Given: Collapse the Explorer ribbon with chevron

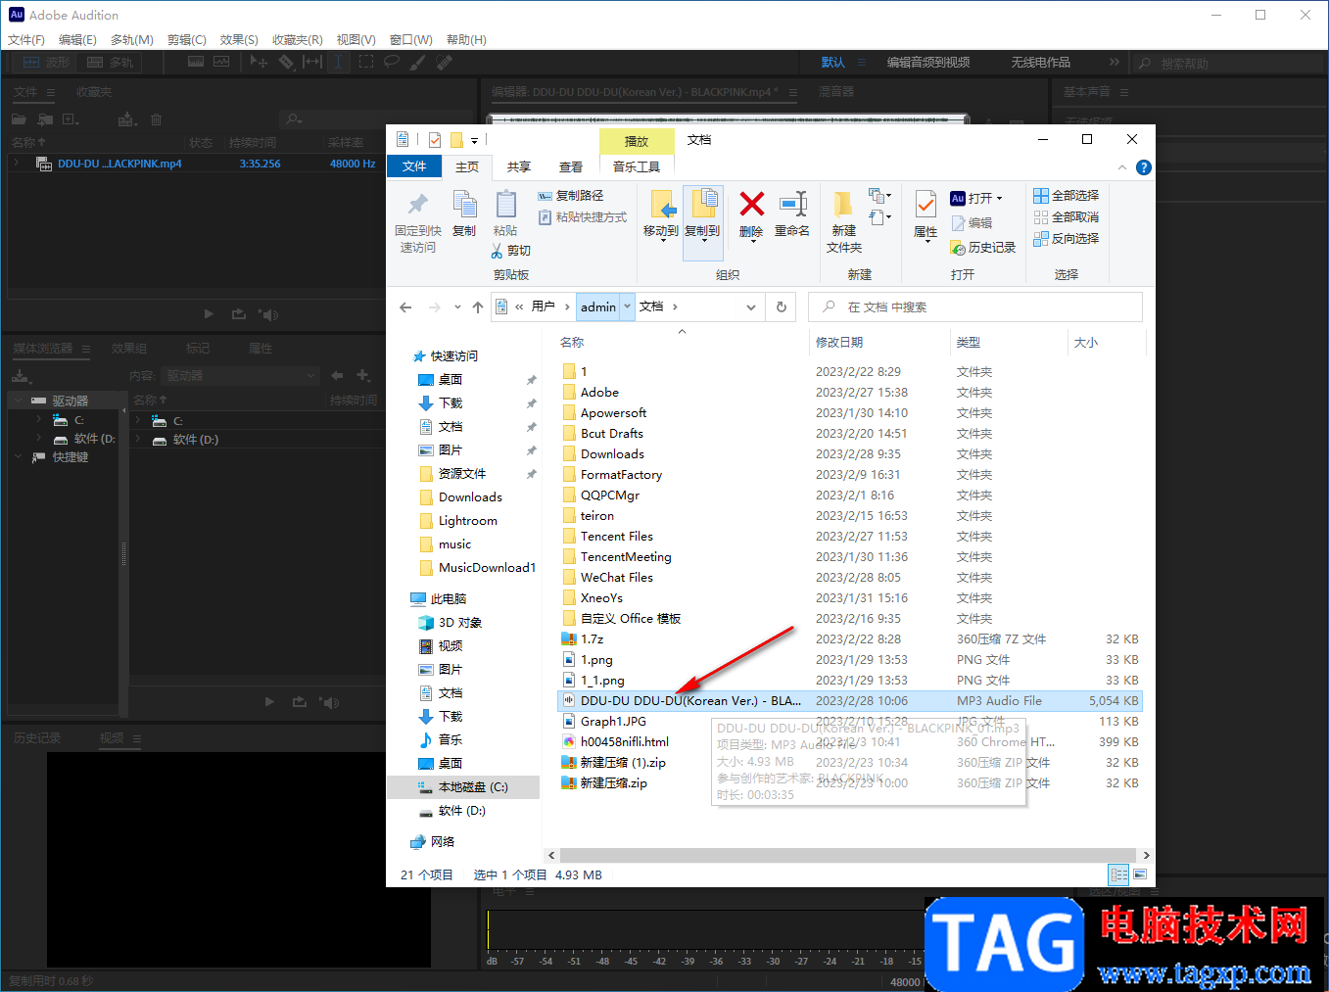Looking at the screenshot, I should click(x=1122, y=167).
